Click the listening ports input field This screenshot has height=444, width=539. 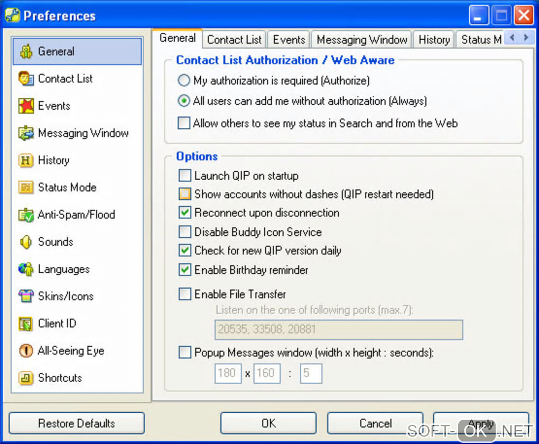(339, 329)
